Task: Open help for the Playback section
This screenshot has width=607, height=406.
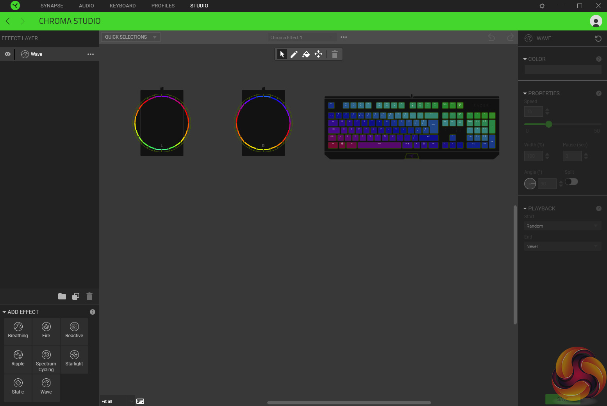Action: point(599,208)
